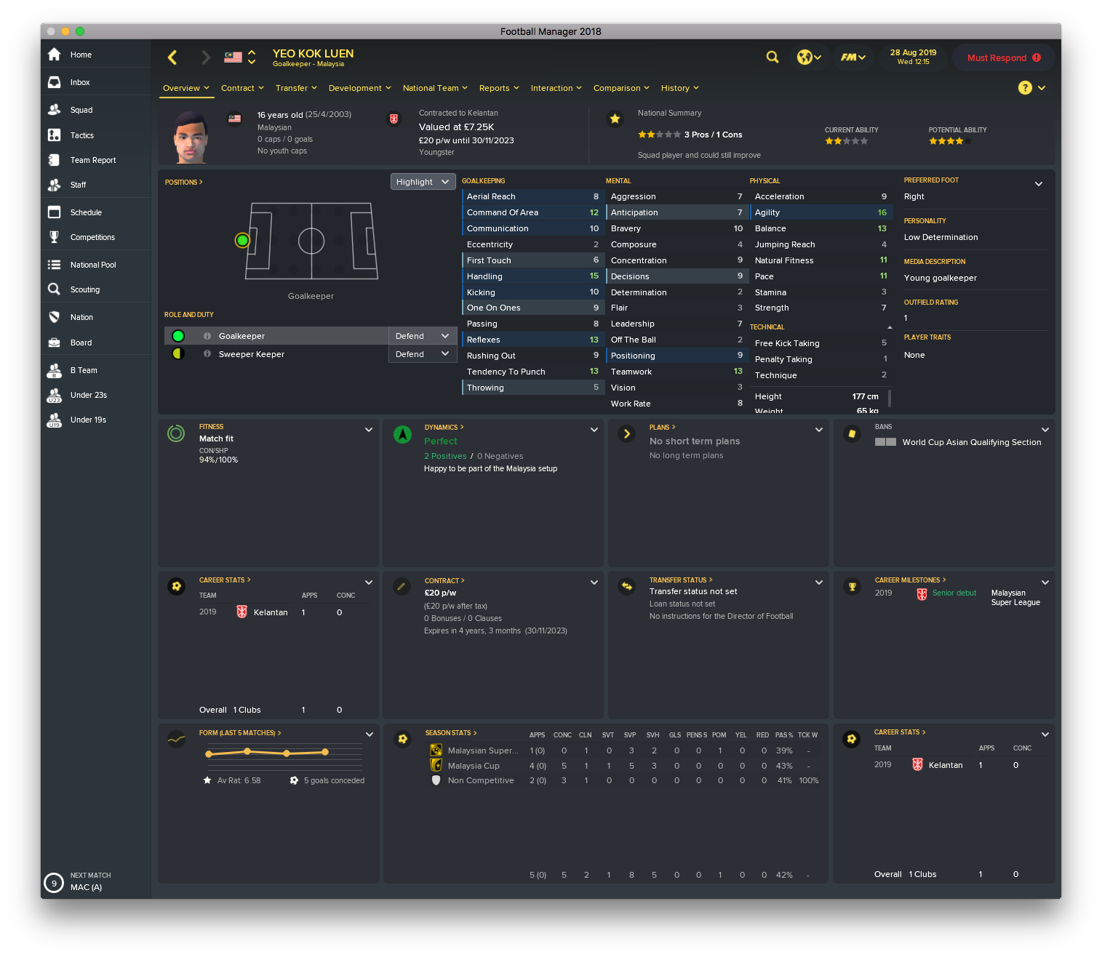
Task: Open the Nation shield icon
Action: 54,317
